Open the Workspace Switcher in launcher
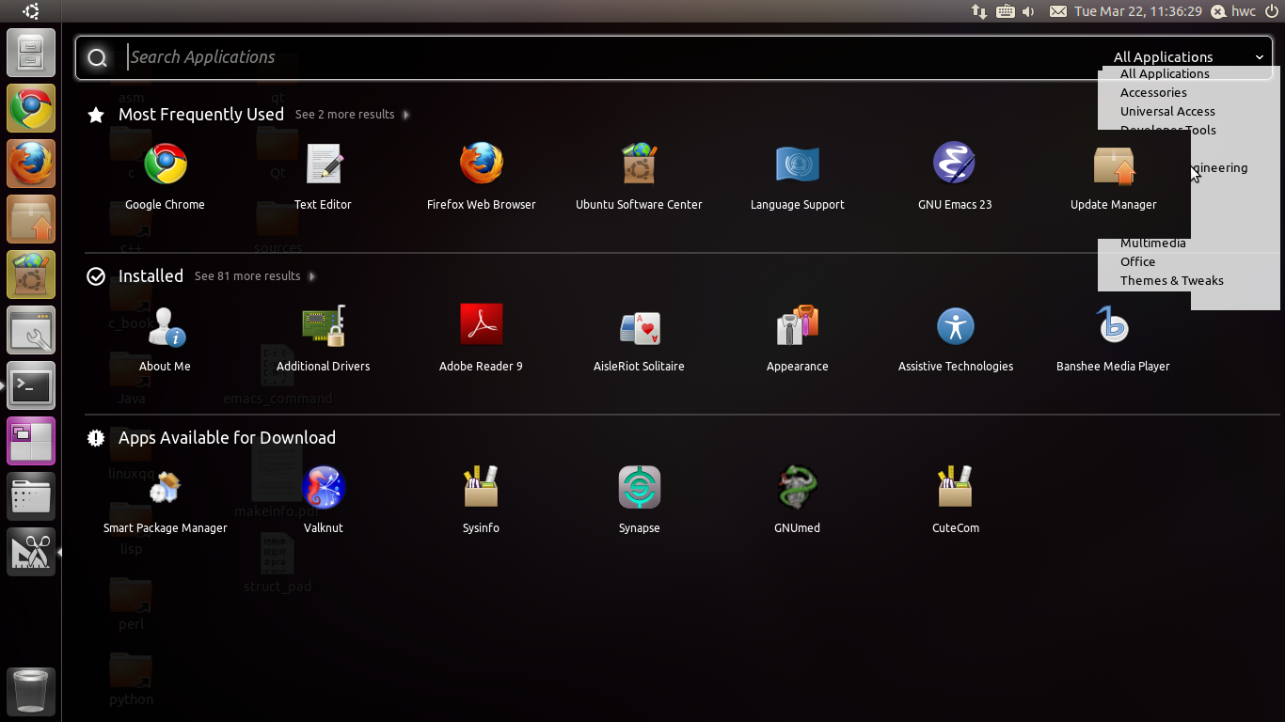The height and width of the screenshot is (722, 1285). (31, 441)
